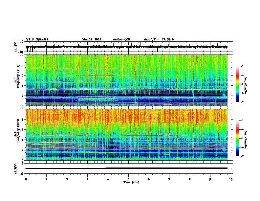
Task: Click the ch.1 color bar log(PSD) label
Action: (x=246, y=85)
